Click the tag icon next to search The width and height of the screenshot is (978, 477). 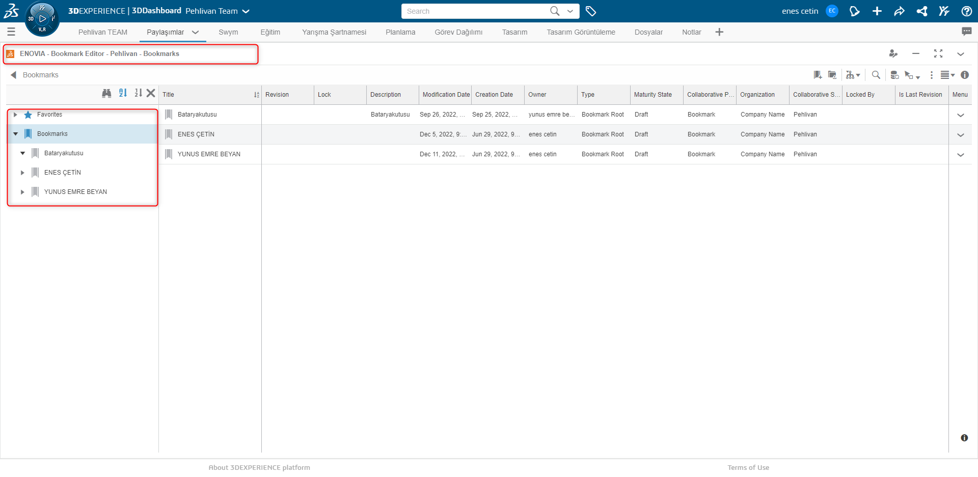[x=591, y=11]
